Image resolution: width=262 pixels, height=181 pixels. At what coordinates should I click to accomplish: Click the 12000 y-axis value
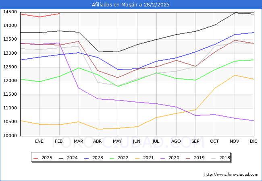10,81
